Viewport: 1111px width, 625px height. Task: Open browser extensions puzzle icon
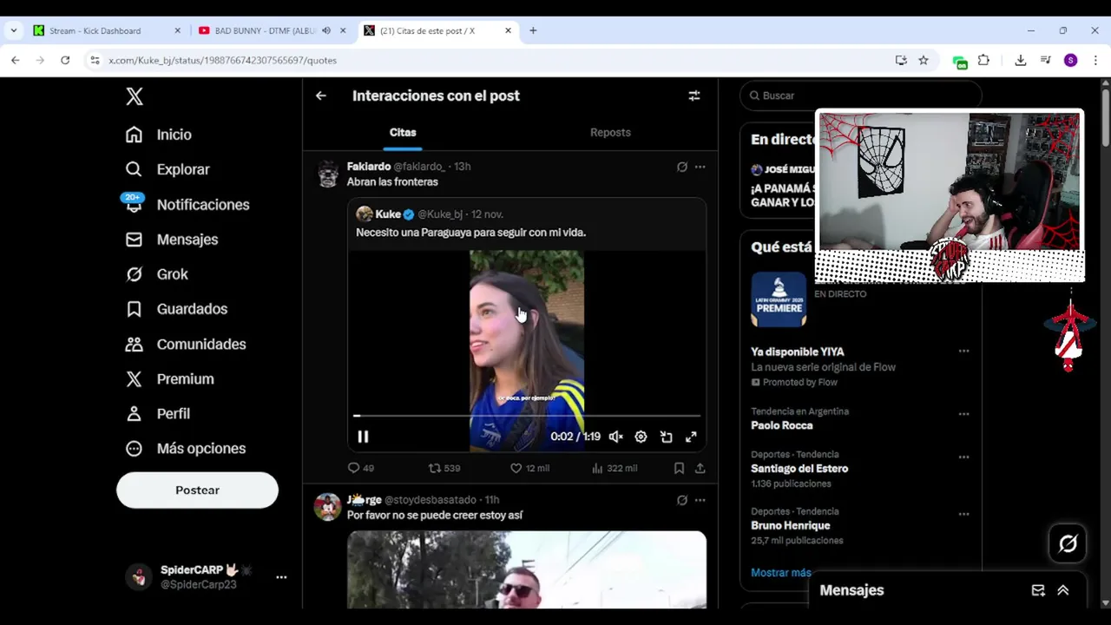(983, 60)
